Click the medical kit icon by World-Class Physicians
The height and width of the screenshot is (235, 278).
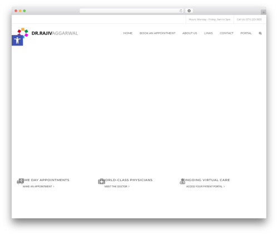[x=102, y=181]
